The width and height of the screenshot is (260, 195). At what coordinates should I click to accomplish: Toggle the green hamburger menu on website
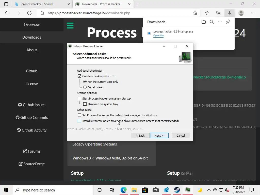click(x=70, y=26)
